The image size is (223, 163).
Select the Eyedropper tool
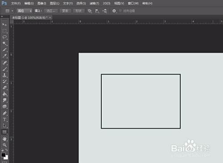[x=4, y=56]
